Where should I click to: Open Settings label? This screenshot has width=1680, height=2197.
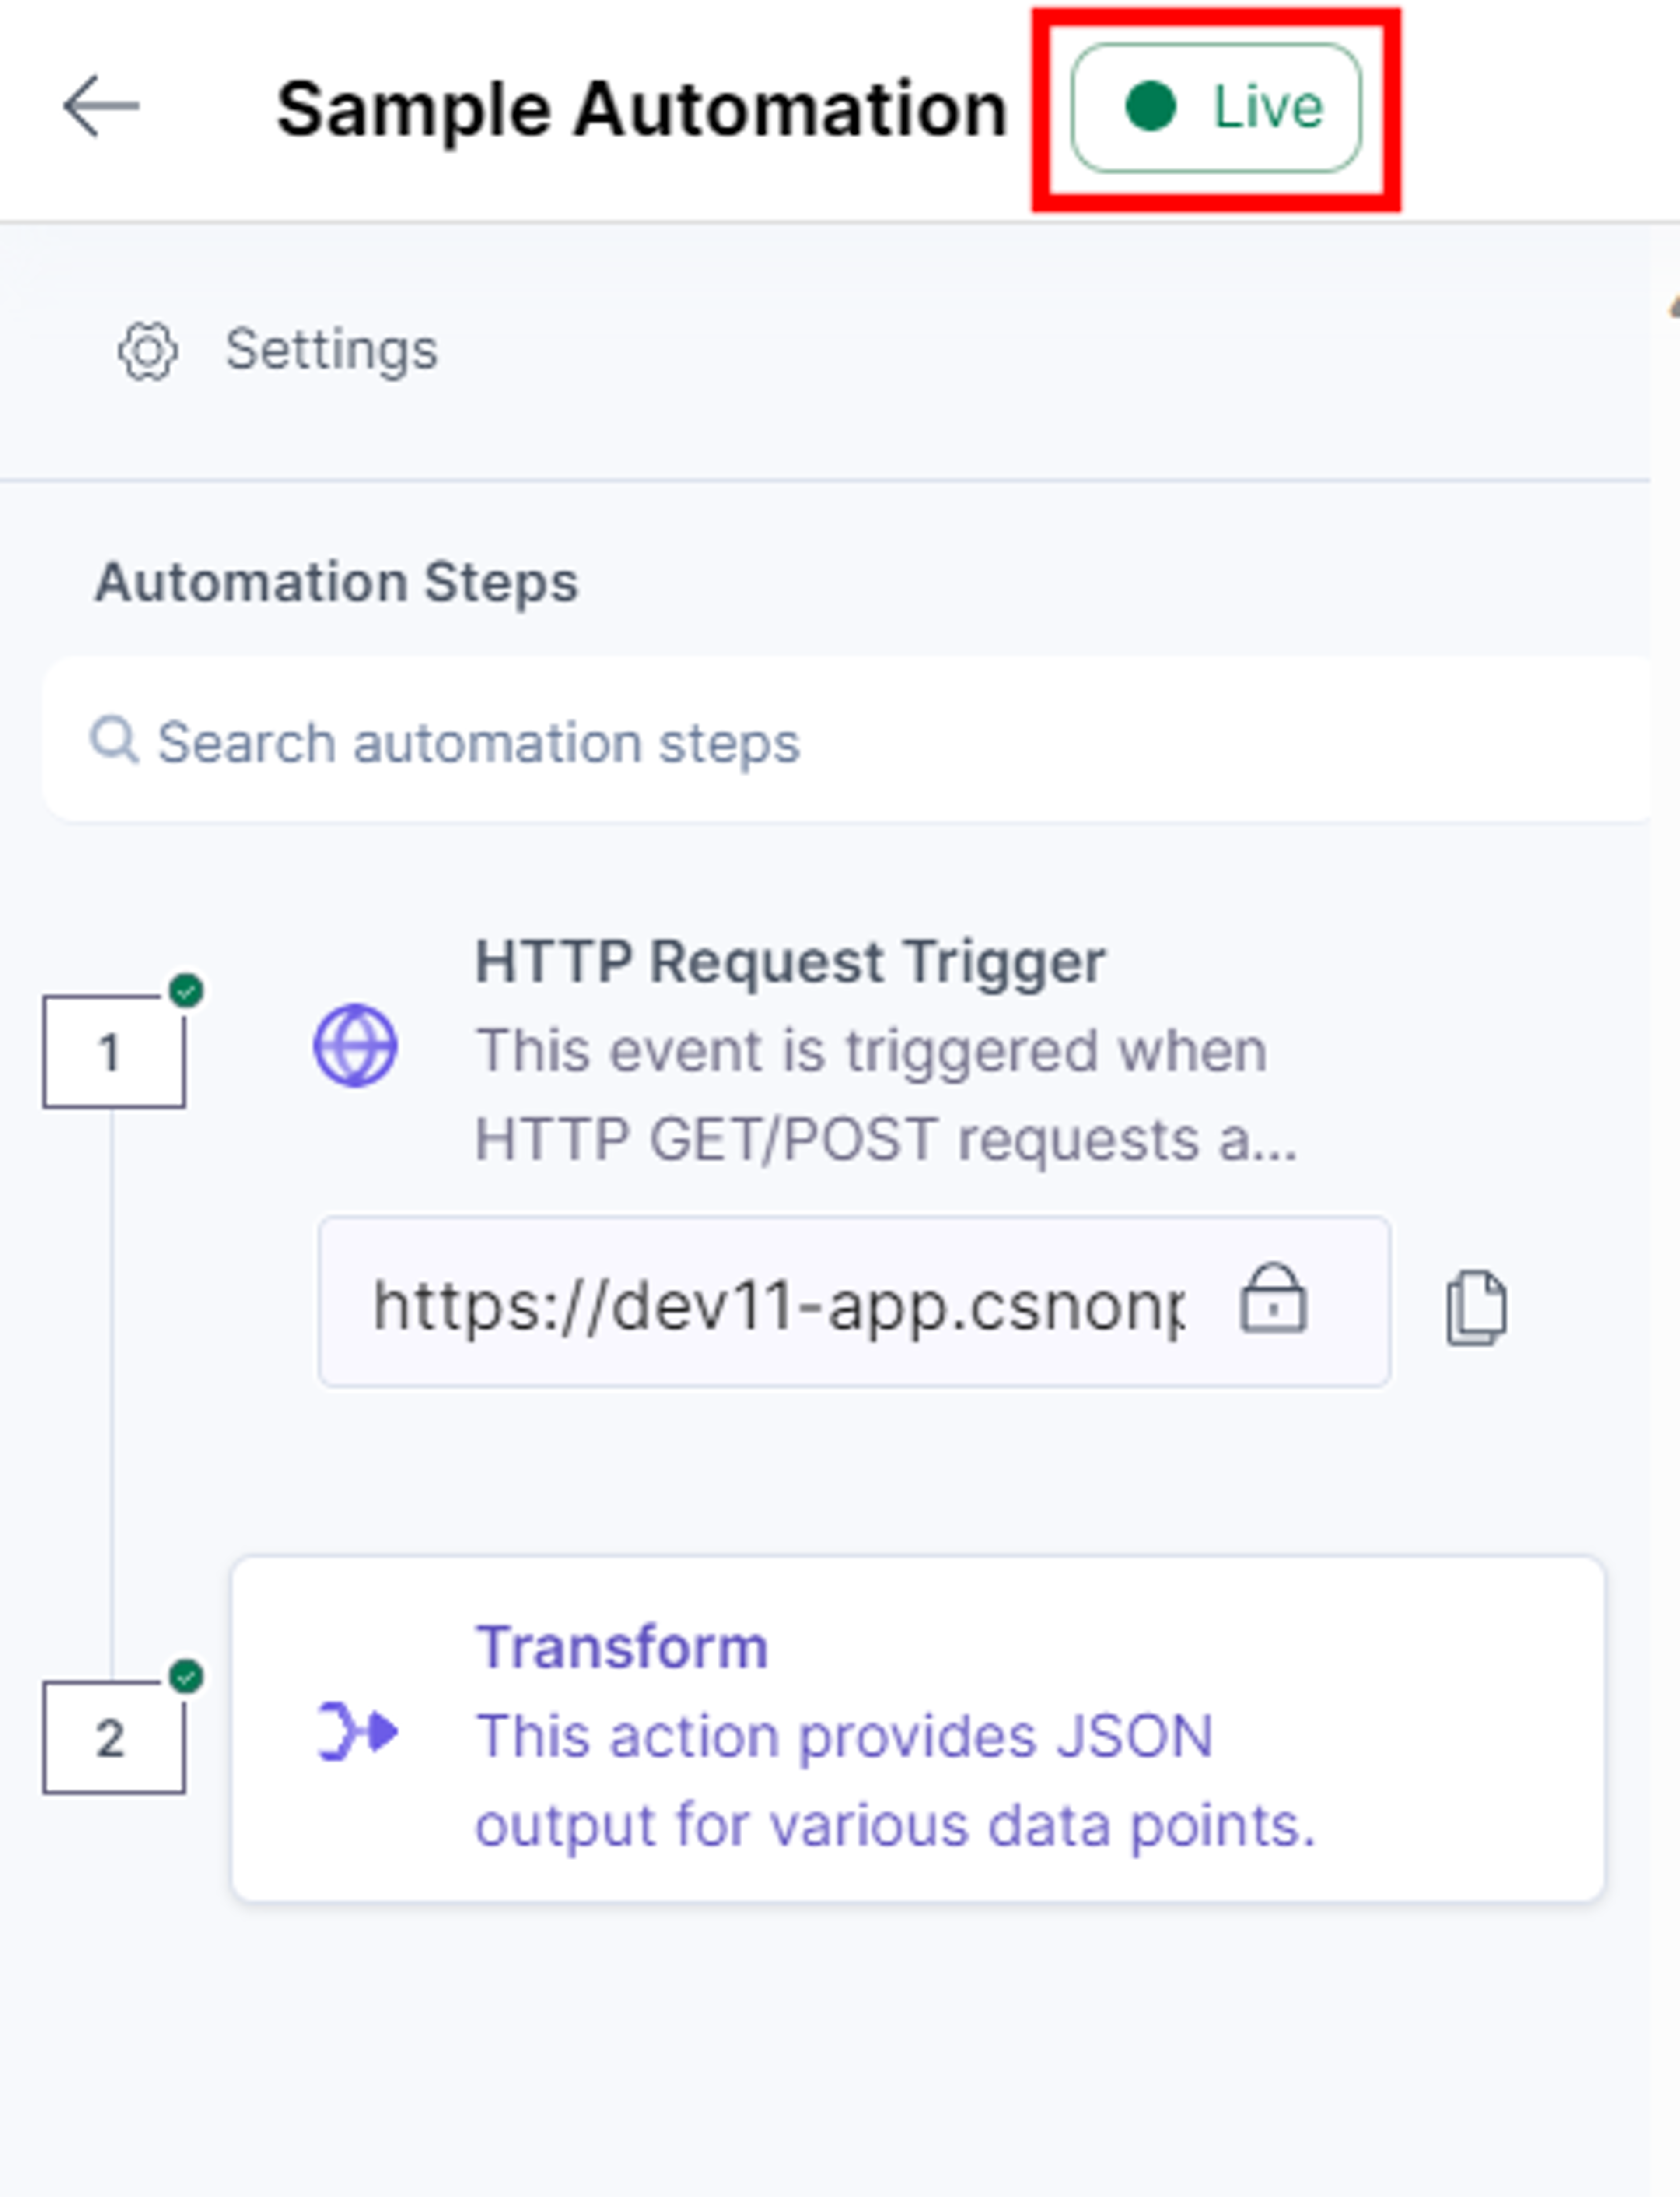(x=331, y=350)
